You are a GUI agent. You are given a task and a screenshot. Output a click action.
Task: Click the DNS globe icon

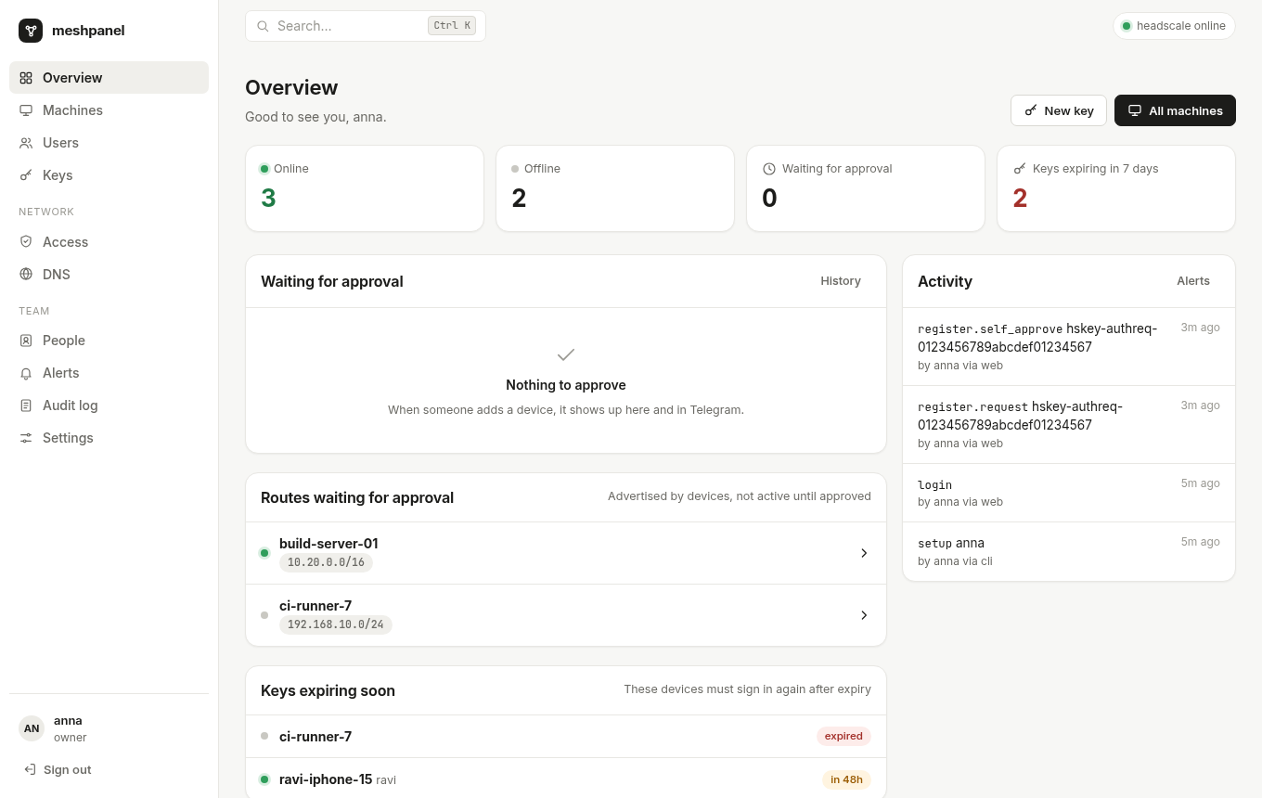(26, 275)
